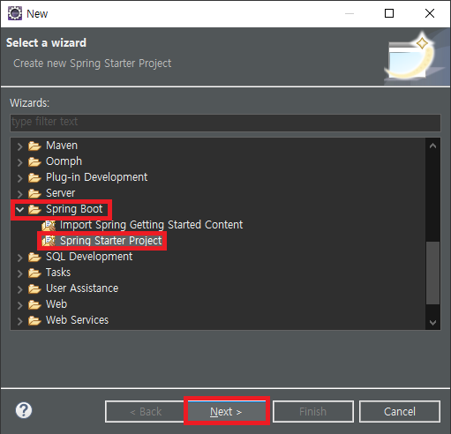
Task: Expand the Tasks category
Action: [19, 273]
